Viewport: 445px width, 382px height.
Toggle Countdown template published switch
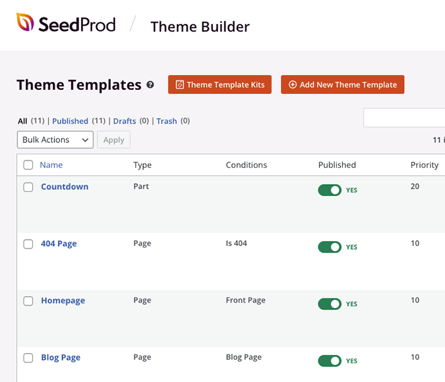tap(330, 190)
